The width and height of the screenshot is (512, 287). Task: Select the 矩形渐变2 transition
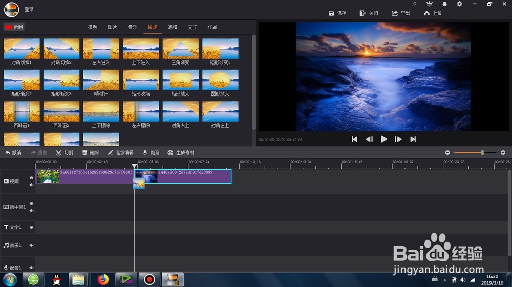click(x=22, y=80)
